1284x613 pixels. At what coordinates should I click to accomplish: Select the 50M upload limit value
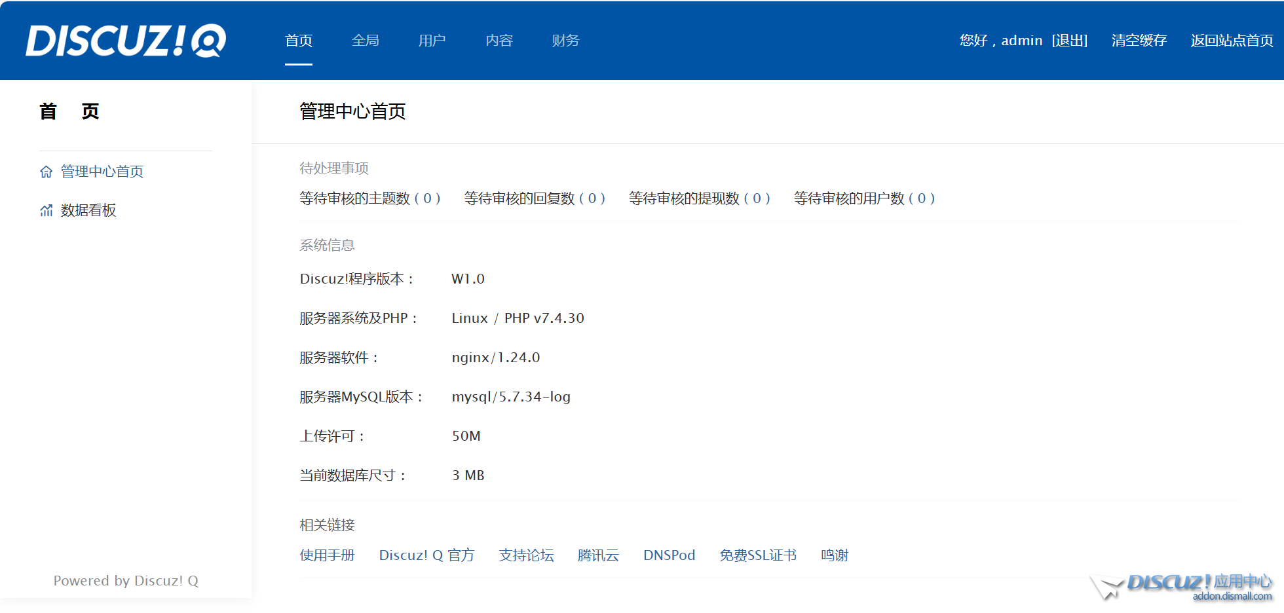(466, 436)
